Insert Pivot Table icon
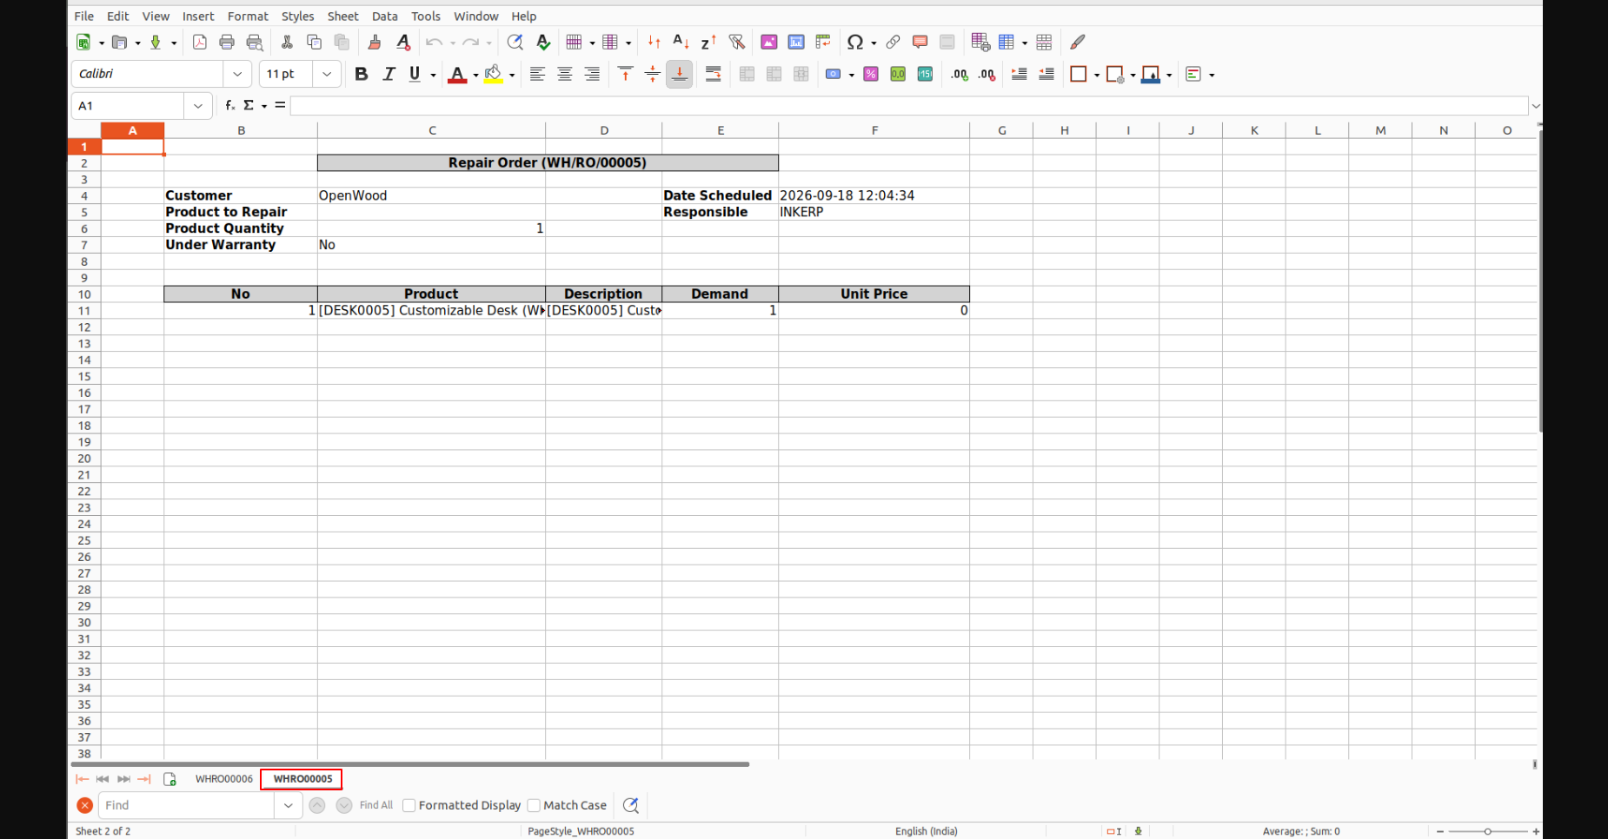The width and height of the screenshot is (1608, 839). (823, 42)
